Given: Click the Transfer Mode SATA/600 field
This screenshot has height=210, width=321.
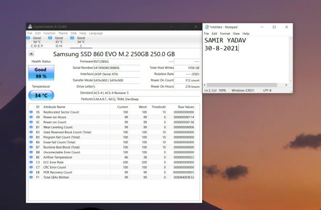Looking at the screenshot, I should (x=116, y=80).
